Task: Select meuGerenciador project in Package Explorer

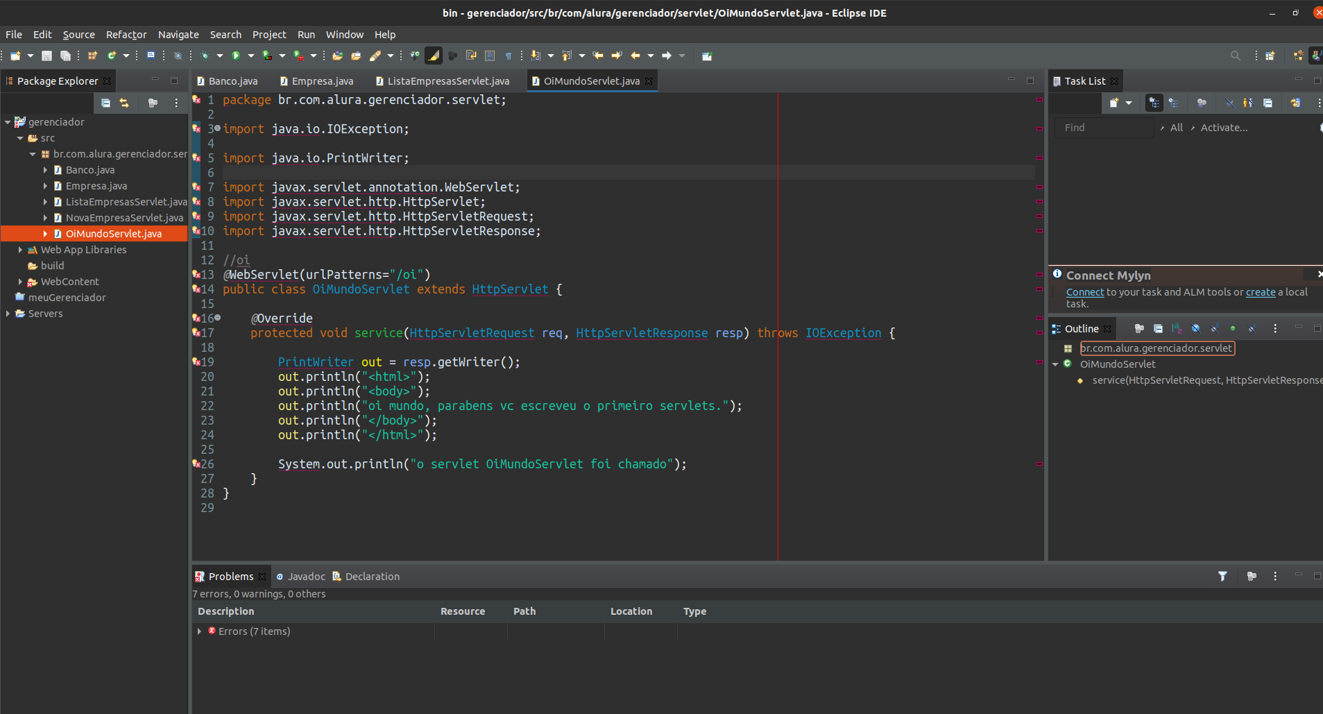Action: point(67,298)
